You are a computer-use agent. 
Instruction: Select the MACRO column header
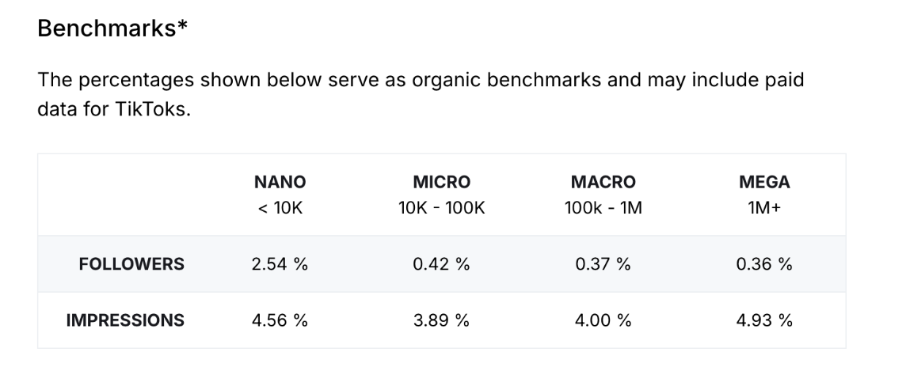click(603, 182)
